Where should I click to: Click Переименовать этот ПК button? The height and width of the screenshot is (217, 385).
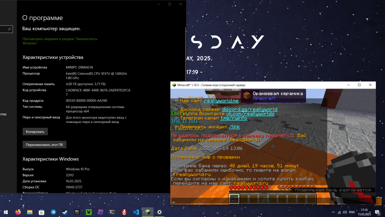pyautogui.click(x=44, y=145)
